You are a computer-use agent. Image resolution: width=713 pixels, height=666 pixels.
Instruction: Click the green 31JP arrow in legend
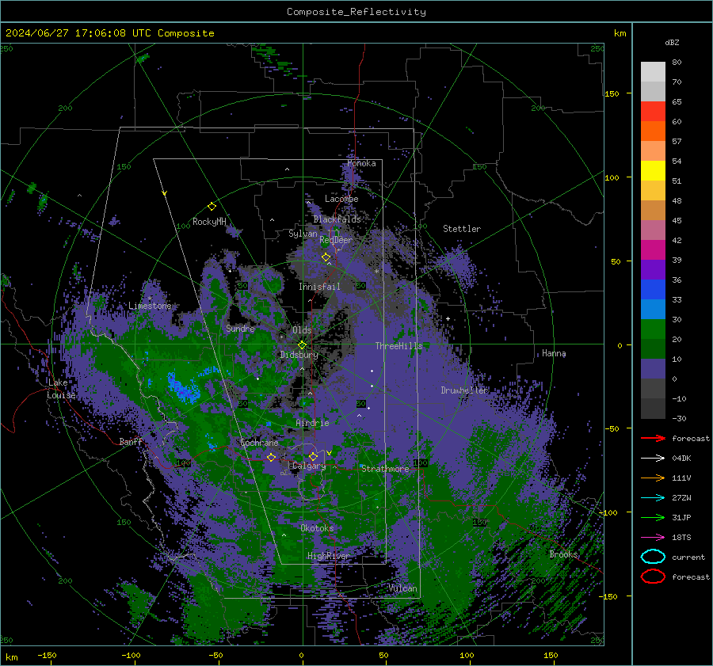click(653, 517)
